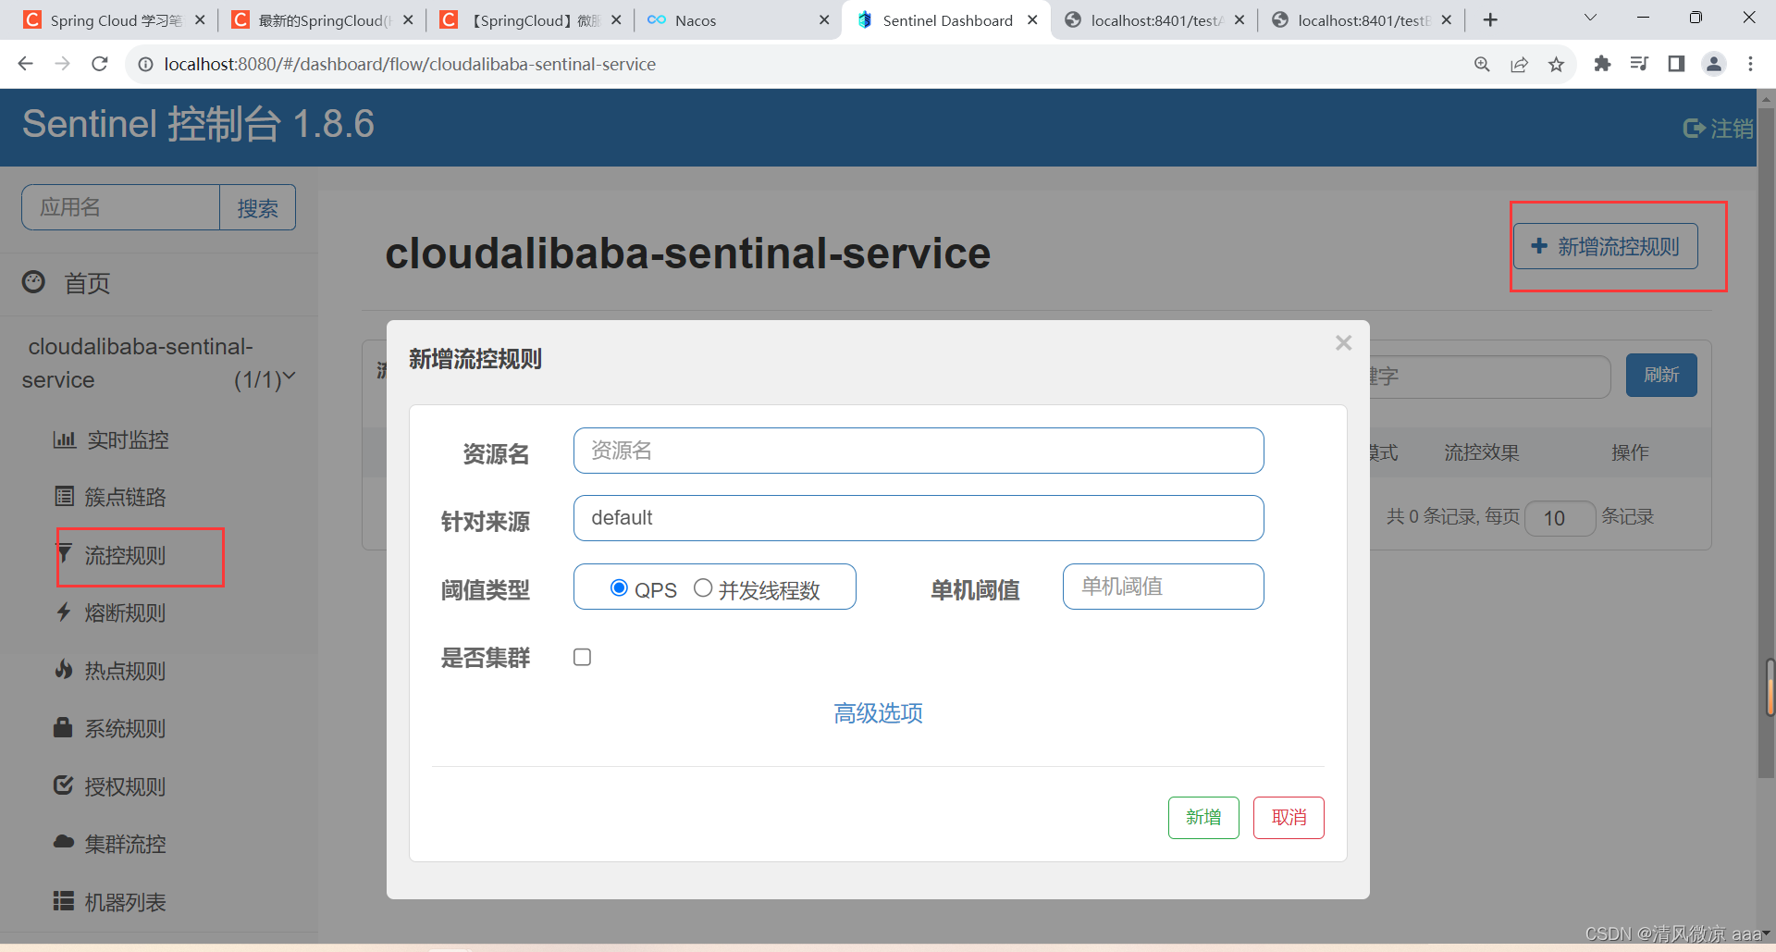
Task: Click the page size field showing 10
Action: (1560, 518)
